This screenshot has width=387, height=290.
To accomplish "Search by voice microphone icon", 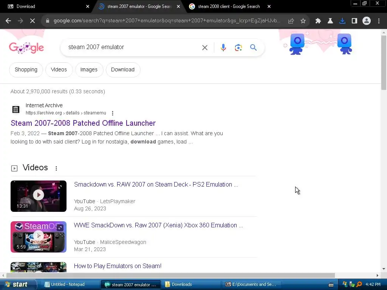I will pyautogui.click(x=223, y=47).
